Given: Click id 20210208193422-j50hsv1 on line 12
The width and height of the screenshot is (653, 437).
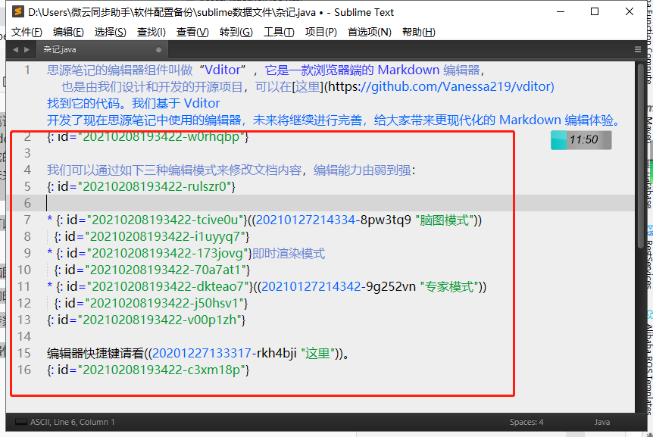Looking at the screenshot, I should click(x=164, y=303).
